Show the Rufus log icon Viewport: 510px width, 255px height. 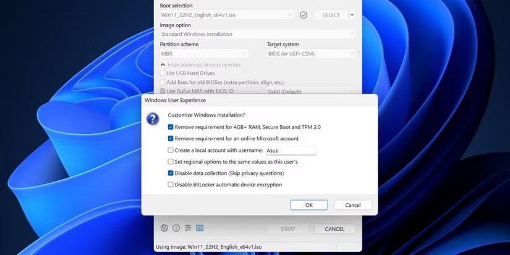click(200, 228)
